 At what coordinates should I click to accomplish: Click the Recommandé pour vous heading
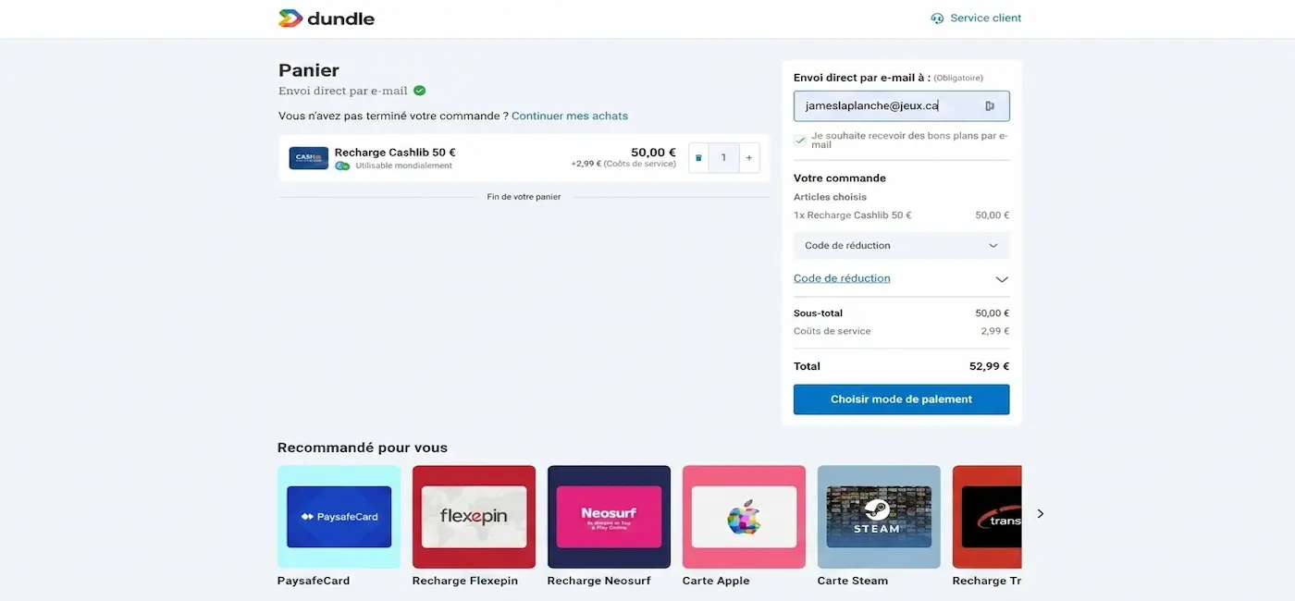[x=363, y=448]
